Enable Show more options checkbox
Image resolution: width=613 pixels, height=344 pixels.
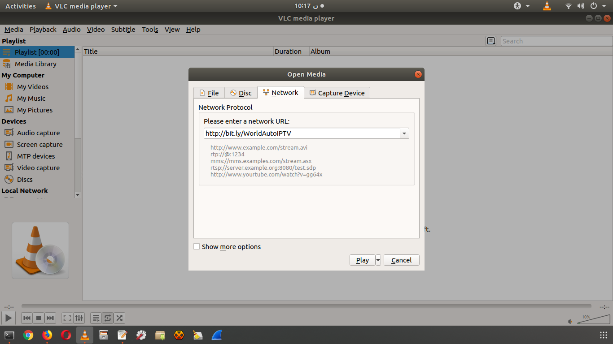coord(197,246)
